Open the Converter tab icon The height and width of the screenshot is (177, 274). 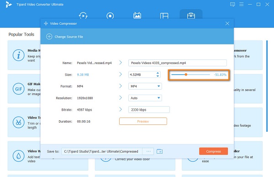click(83, 16)
